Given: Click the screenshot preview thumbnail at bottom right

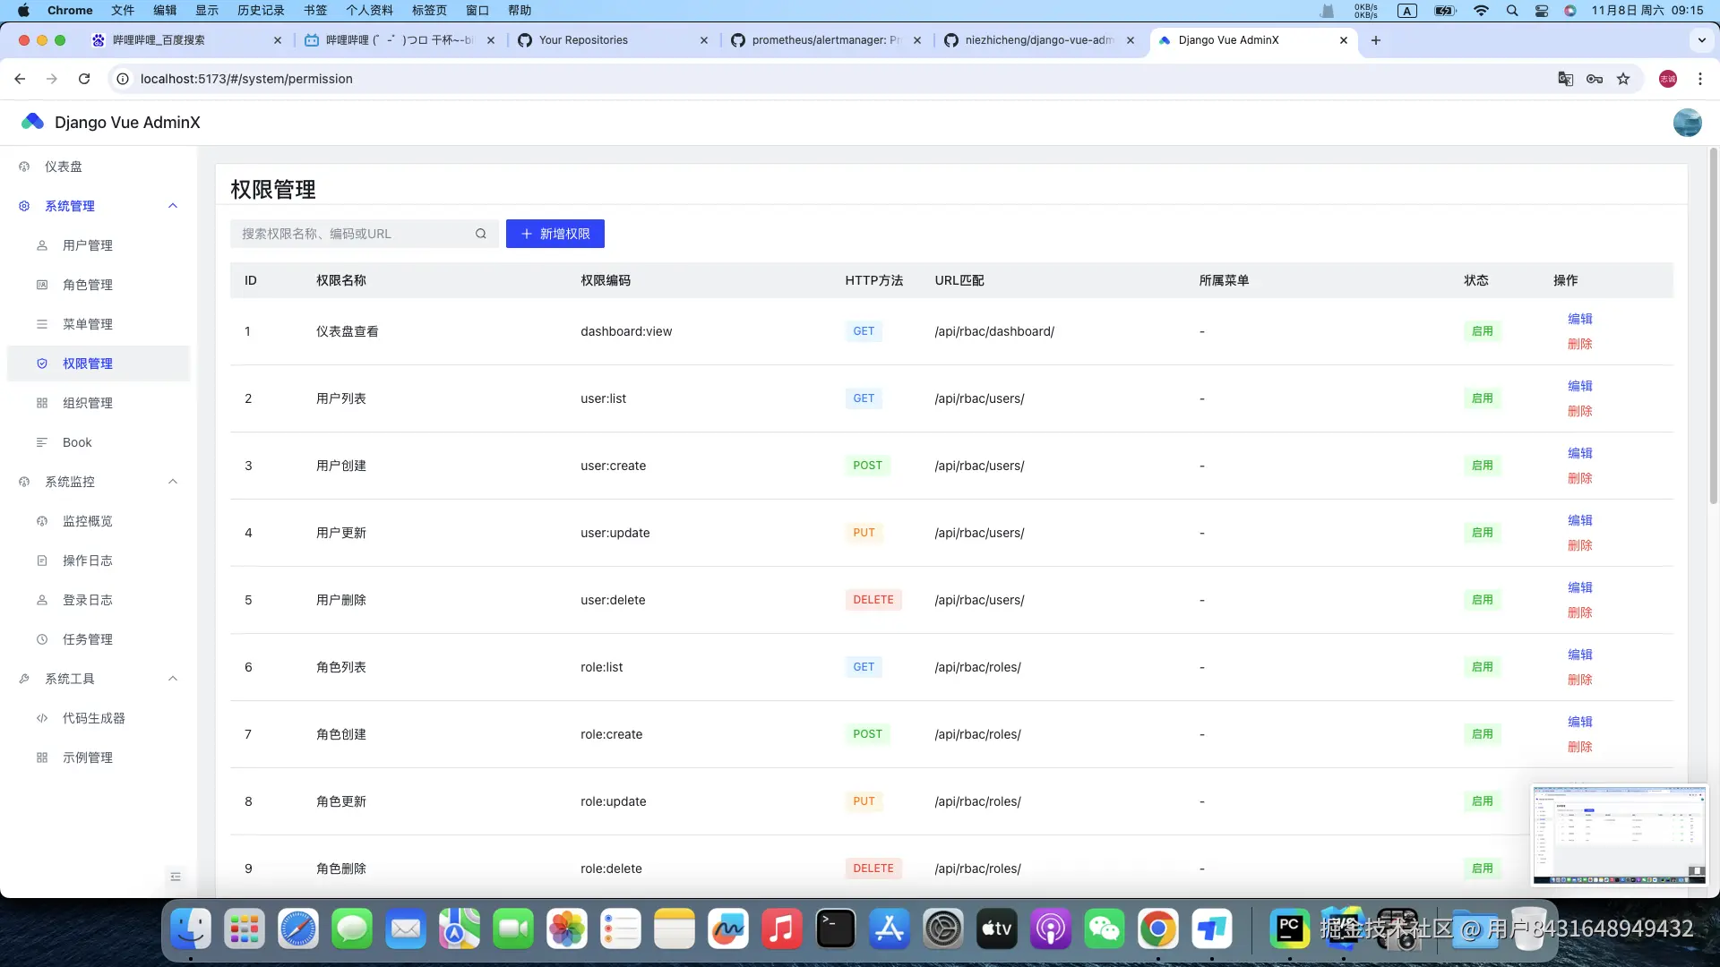Looking at the screenshot, I should coord(1619,834).
